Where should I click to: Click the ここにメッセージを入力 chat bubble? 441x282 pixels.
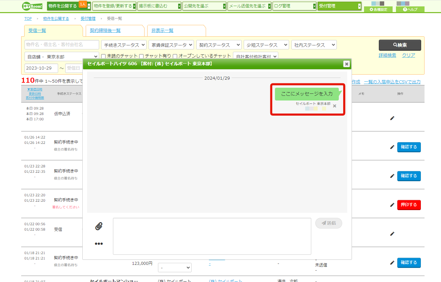pyautogui.click(x=307, y=94)
